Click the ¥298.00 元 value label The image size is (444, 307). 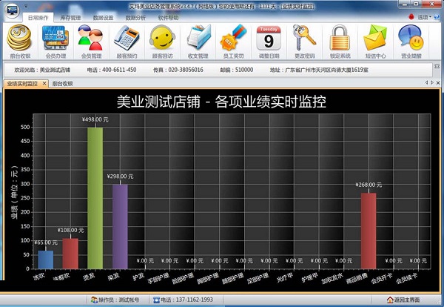[120, 176]
